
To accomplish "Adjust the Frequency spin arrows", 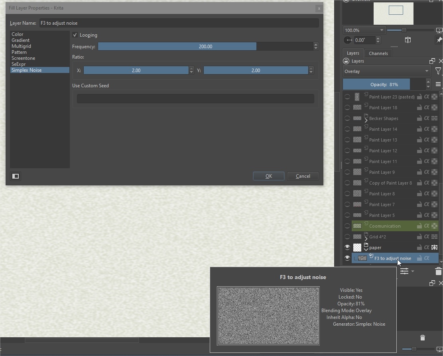I will (316, 46).
